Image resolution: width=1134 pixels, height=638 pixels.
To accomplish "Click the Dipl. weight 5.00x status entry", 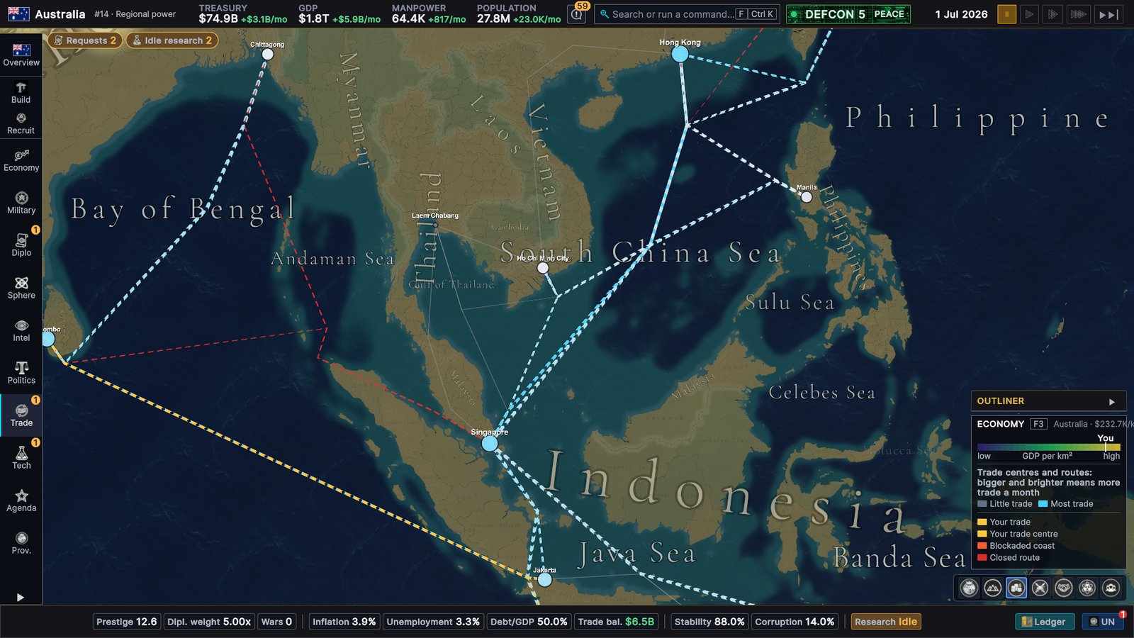I will [209, 622].
